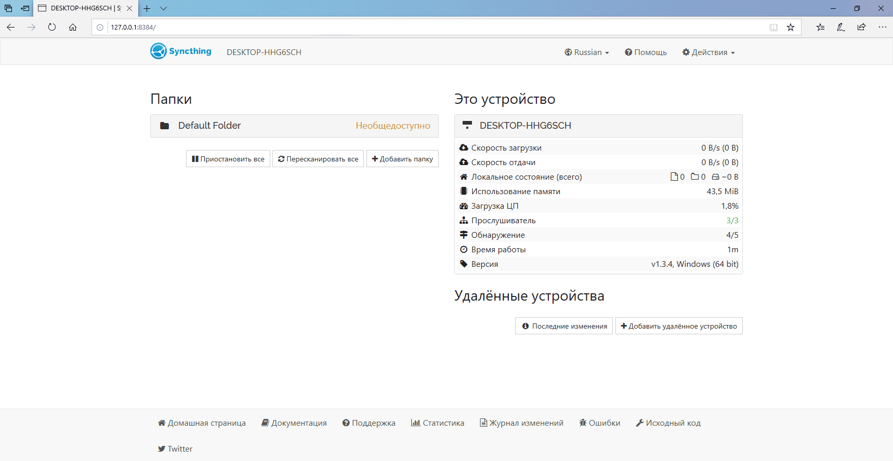Click the browser Back arrow
Screen dimensions: 893x461
click(11, 27)
